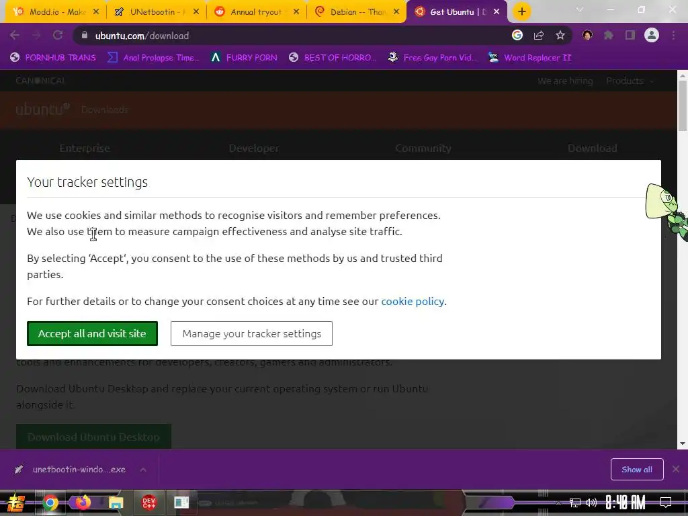Close the Get Ubuntu tab

click(497, 12)
